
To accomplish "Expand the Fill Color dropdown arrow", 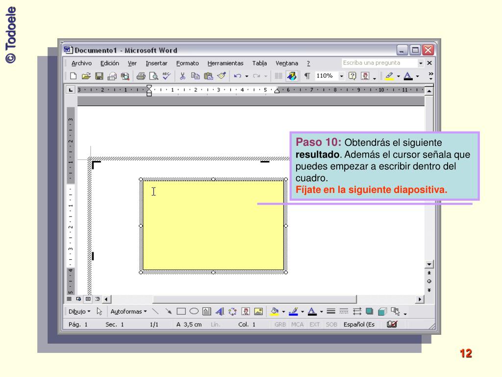I will (283, 312).
